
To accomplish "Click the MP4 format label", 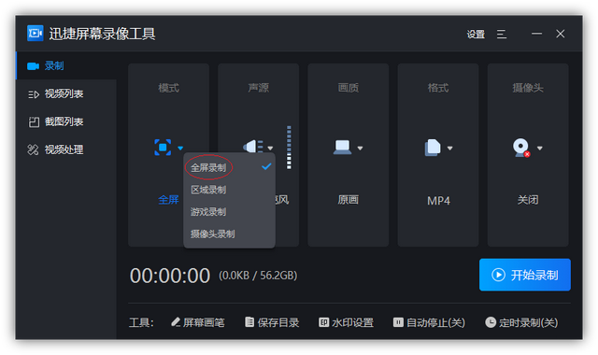I will tap(438, 201).
